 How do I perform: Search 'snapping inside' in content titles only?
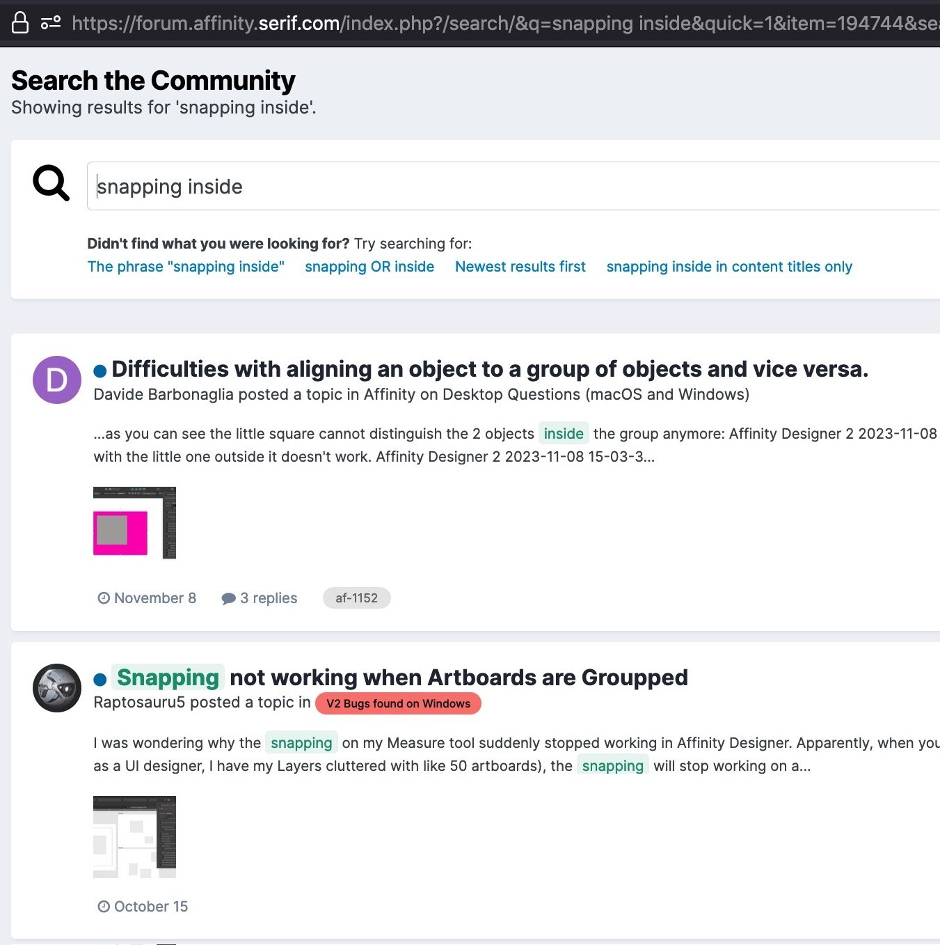729,267
